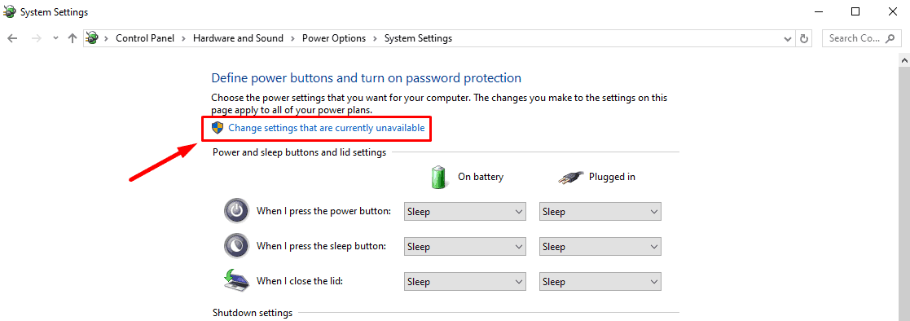The height and width of the screenshot is (321, 910).
Task: Click the laptop lid icon
Action: coord(236,280)
